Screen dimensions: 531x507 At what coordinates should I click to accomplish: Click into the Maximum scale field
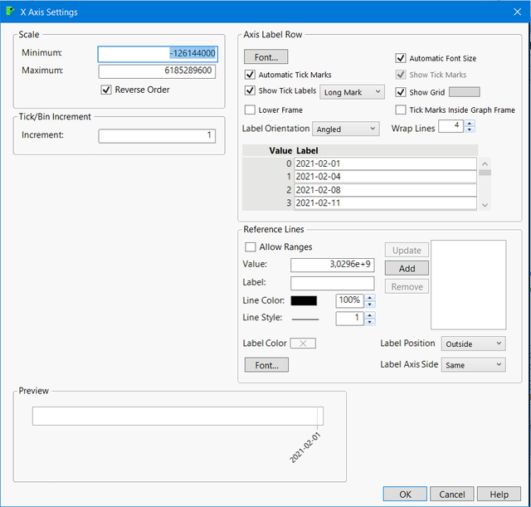(157, 71)
